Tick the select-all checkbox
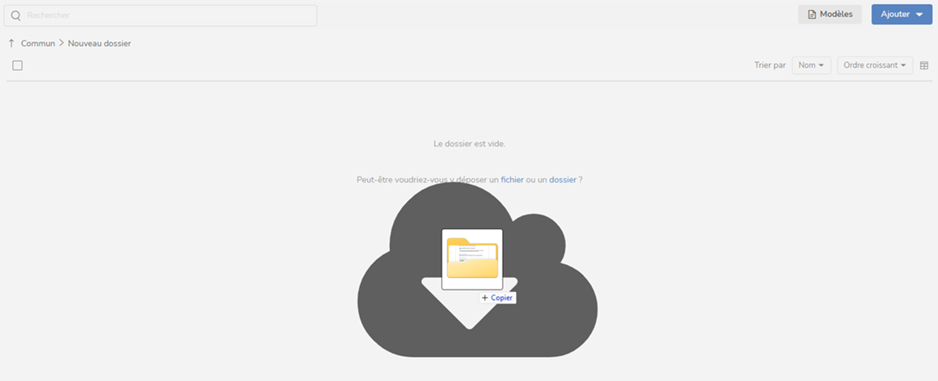The width and height of the screenshot is (938, 381). (18, 65)
